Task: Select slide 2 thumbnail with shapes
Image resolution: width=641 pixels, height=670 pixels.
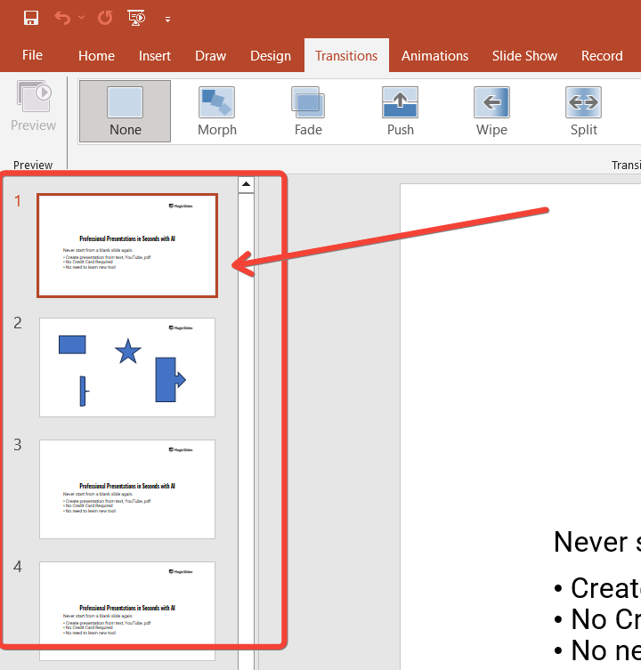Action: point(127,367)
